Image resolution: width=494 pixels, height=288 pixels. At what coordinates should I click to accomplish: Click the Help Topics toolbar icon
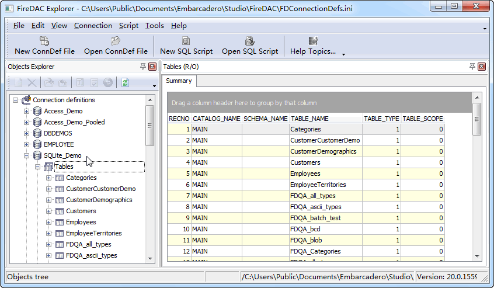[x=313, y=41]
